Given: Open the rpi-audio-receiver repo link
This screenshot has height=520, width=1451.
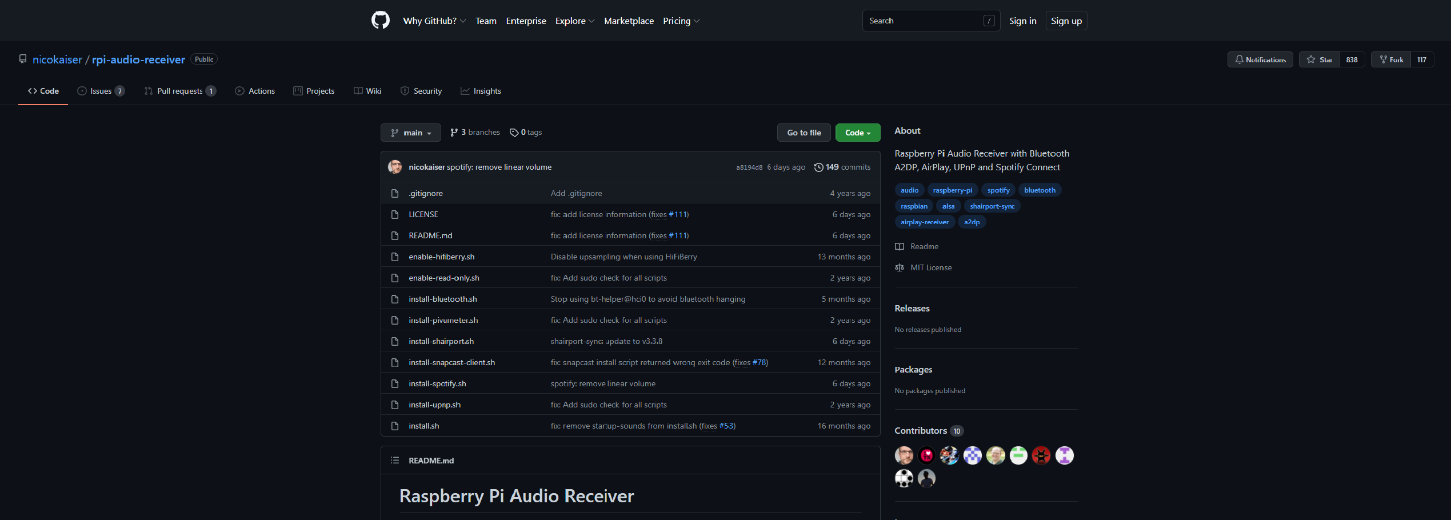Looking at the screenshot, I should click(x=138, y=59).
